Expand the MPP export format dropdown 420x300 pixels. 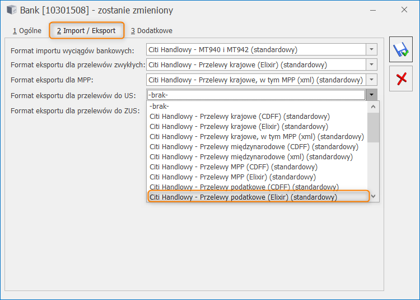371,80
